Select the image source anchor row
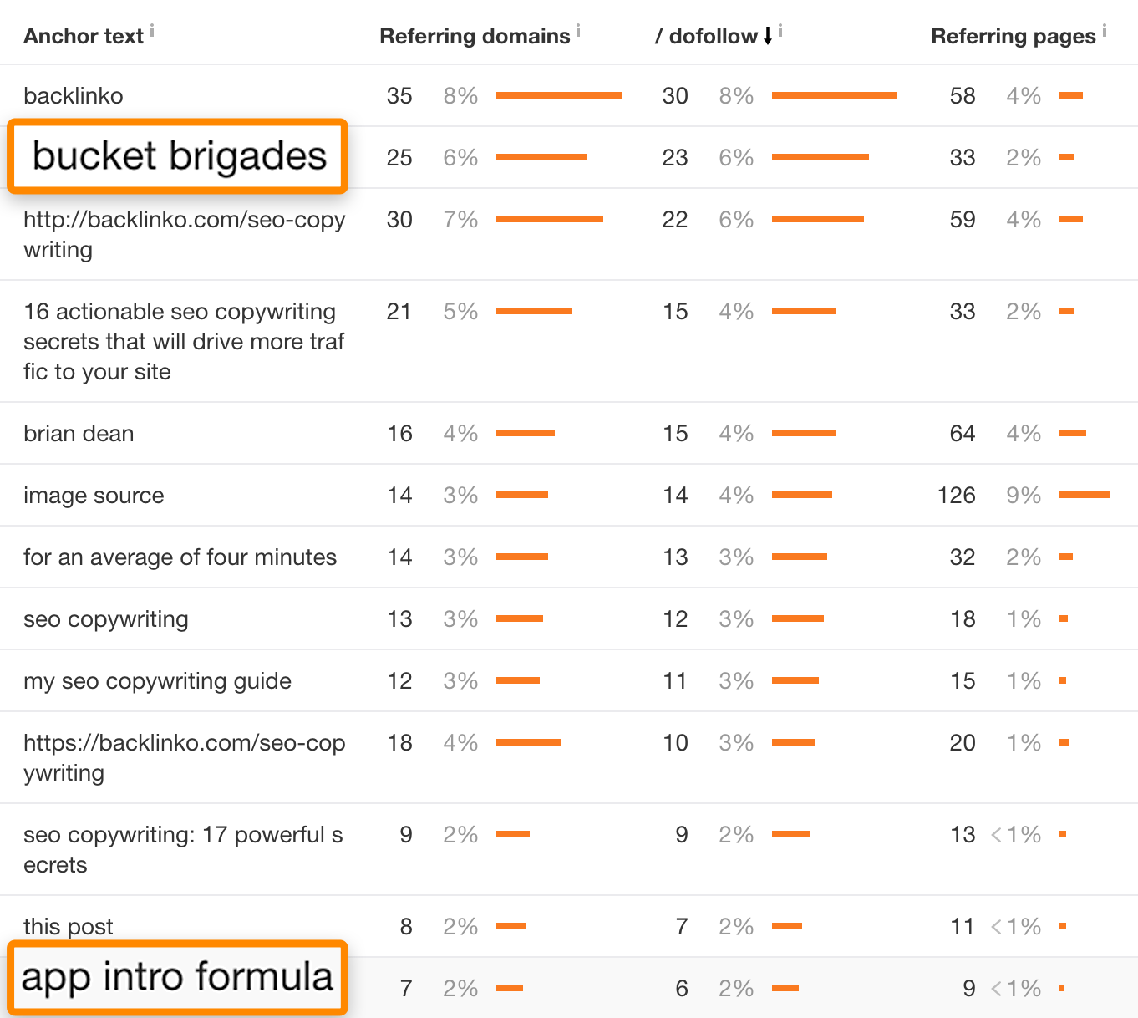This screenshot has height=1018, width=1138. pyautogui.click(x=94, y=496)
